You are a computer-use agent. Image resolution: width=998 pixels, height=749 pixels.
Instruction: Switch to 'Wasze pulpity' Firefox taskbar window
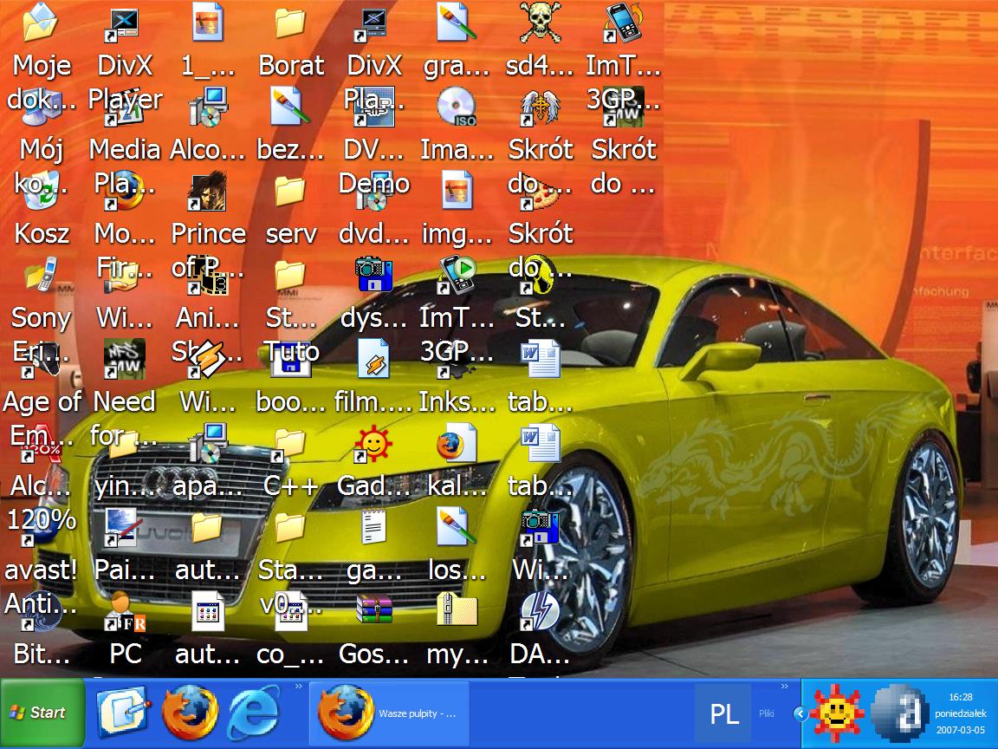click(x=389, y=713)
